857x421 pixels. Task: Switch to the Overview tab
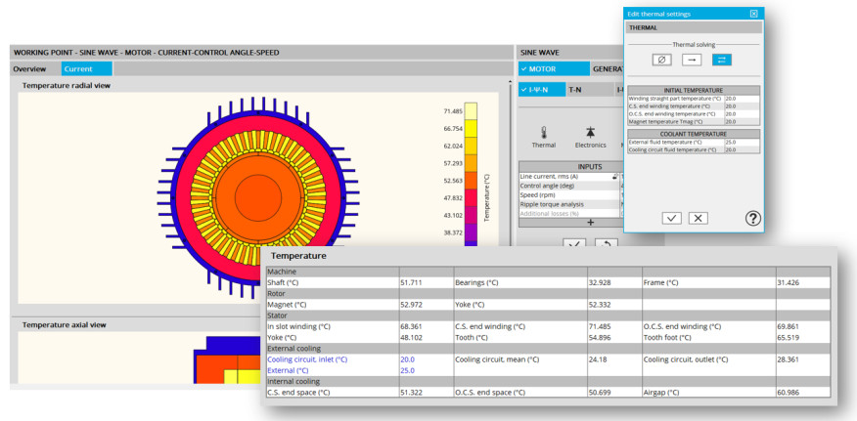coord(29,69)
